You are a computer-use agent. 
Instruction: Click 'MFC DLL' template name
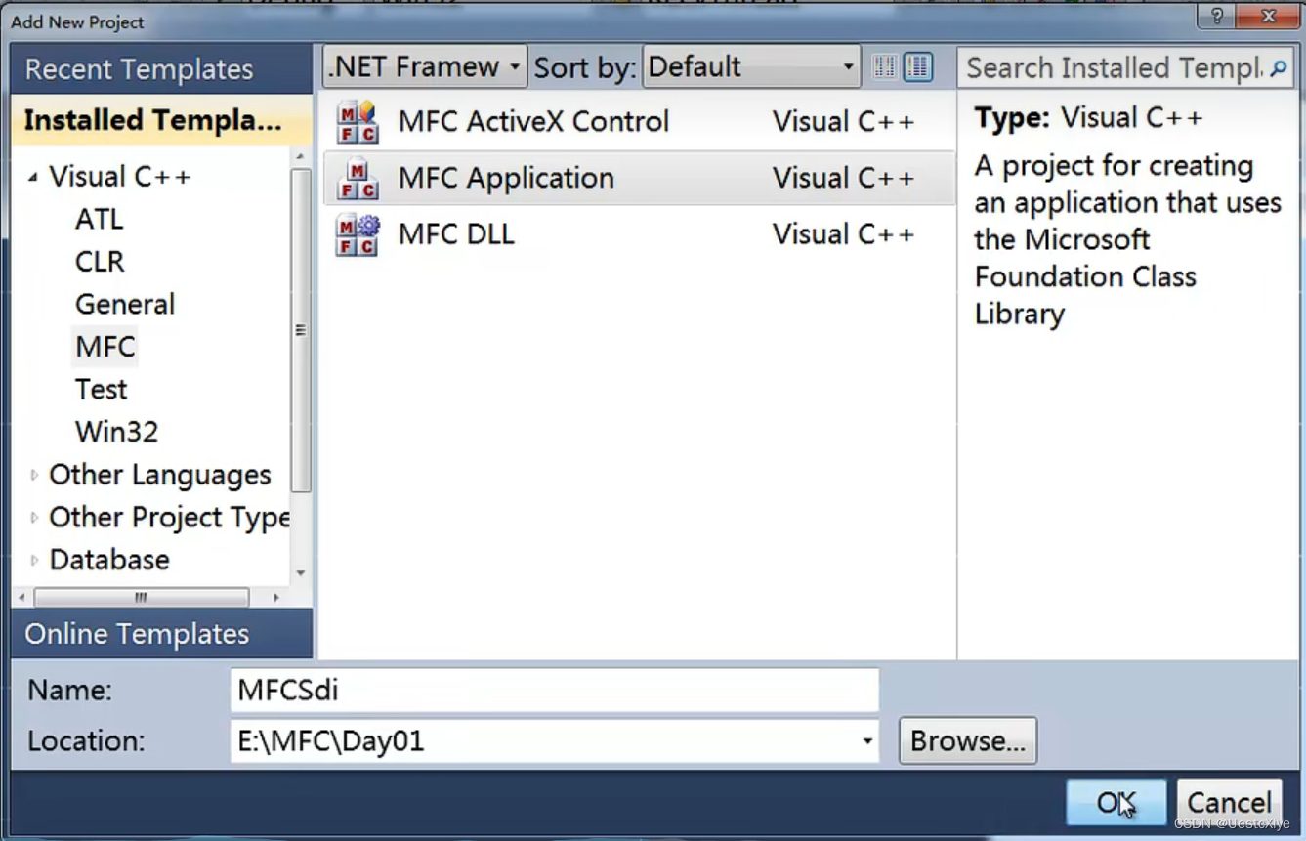click(456, 235)
